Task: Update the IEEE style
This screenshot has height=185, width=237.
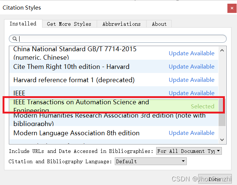Action: pos(192,93)
